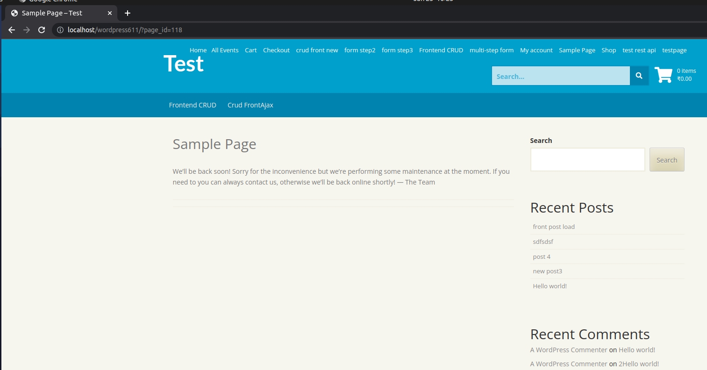Click the sidebar search text box
The width and height of the screenshot is (707, 370).
(587, 159)
